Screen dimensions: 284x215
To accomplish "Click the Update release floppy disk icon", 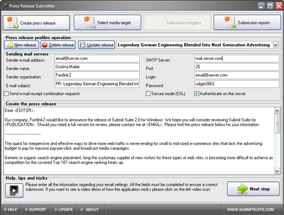I will (82, 45).
